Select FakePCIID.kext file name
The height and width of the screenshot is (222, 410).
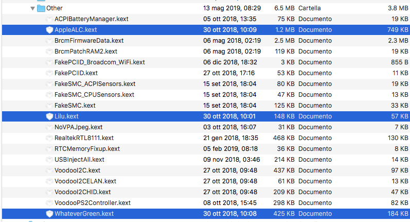coord(76,73)
